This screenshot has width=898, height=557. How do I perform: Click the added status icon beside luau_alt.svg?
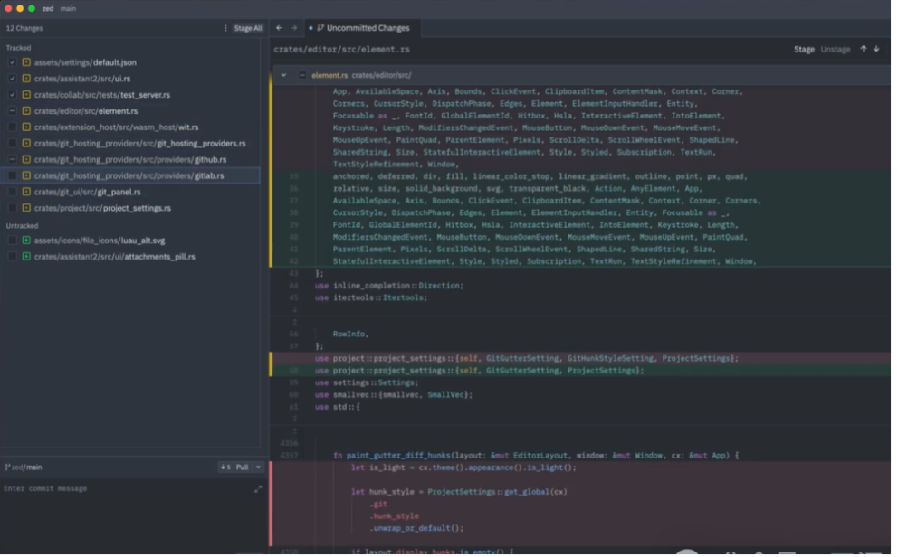coord(26,241)
